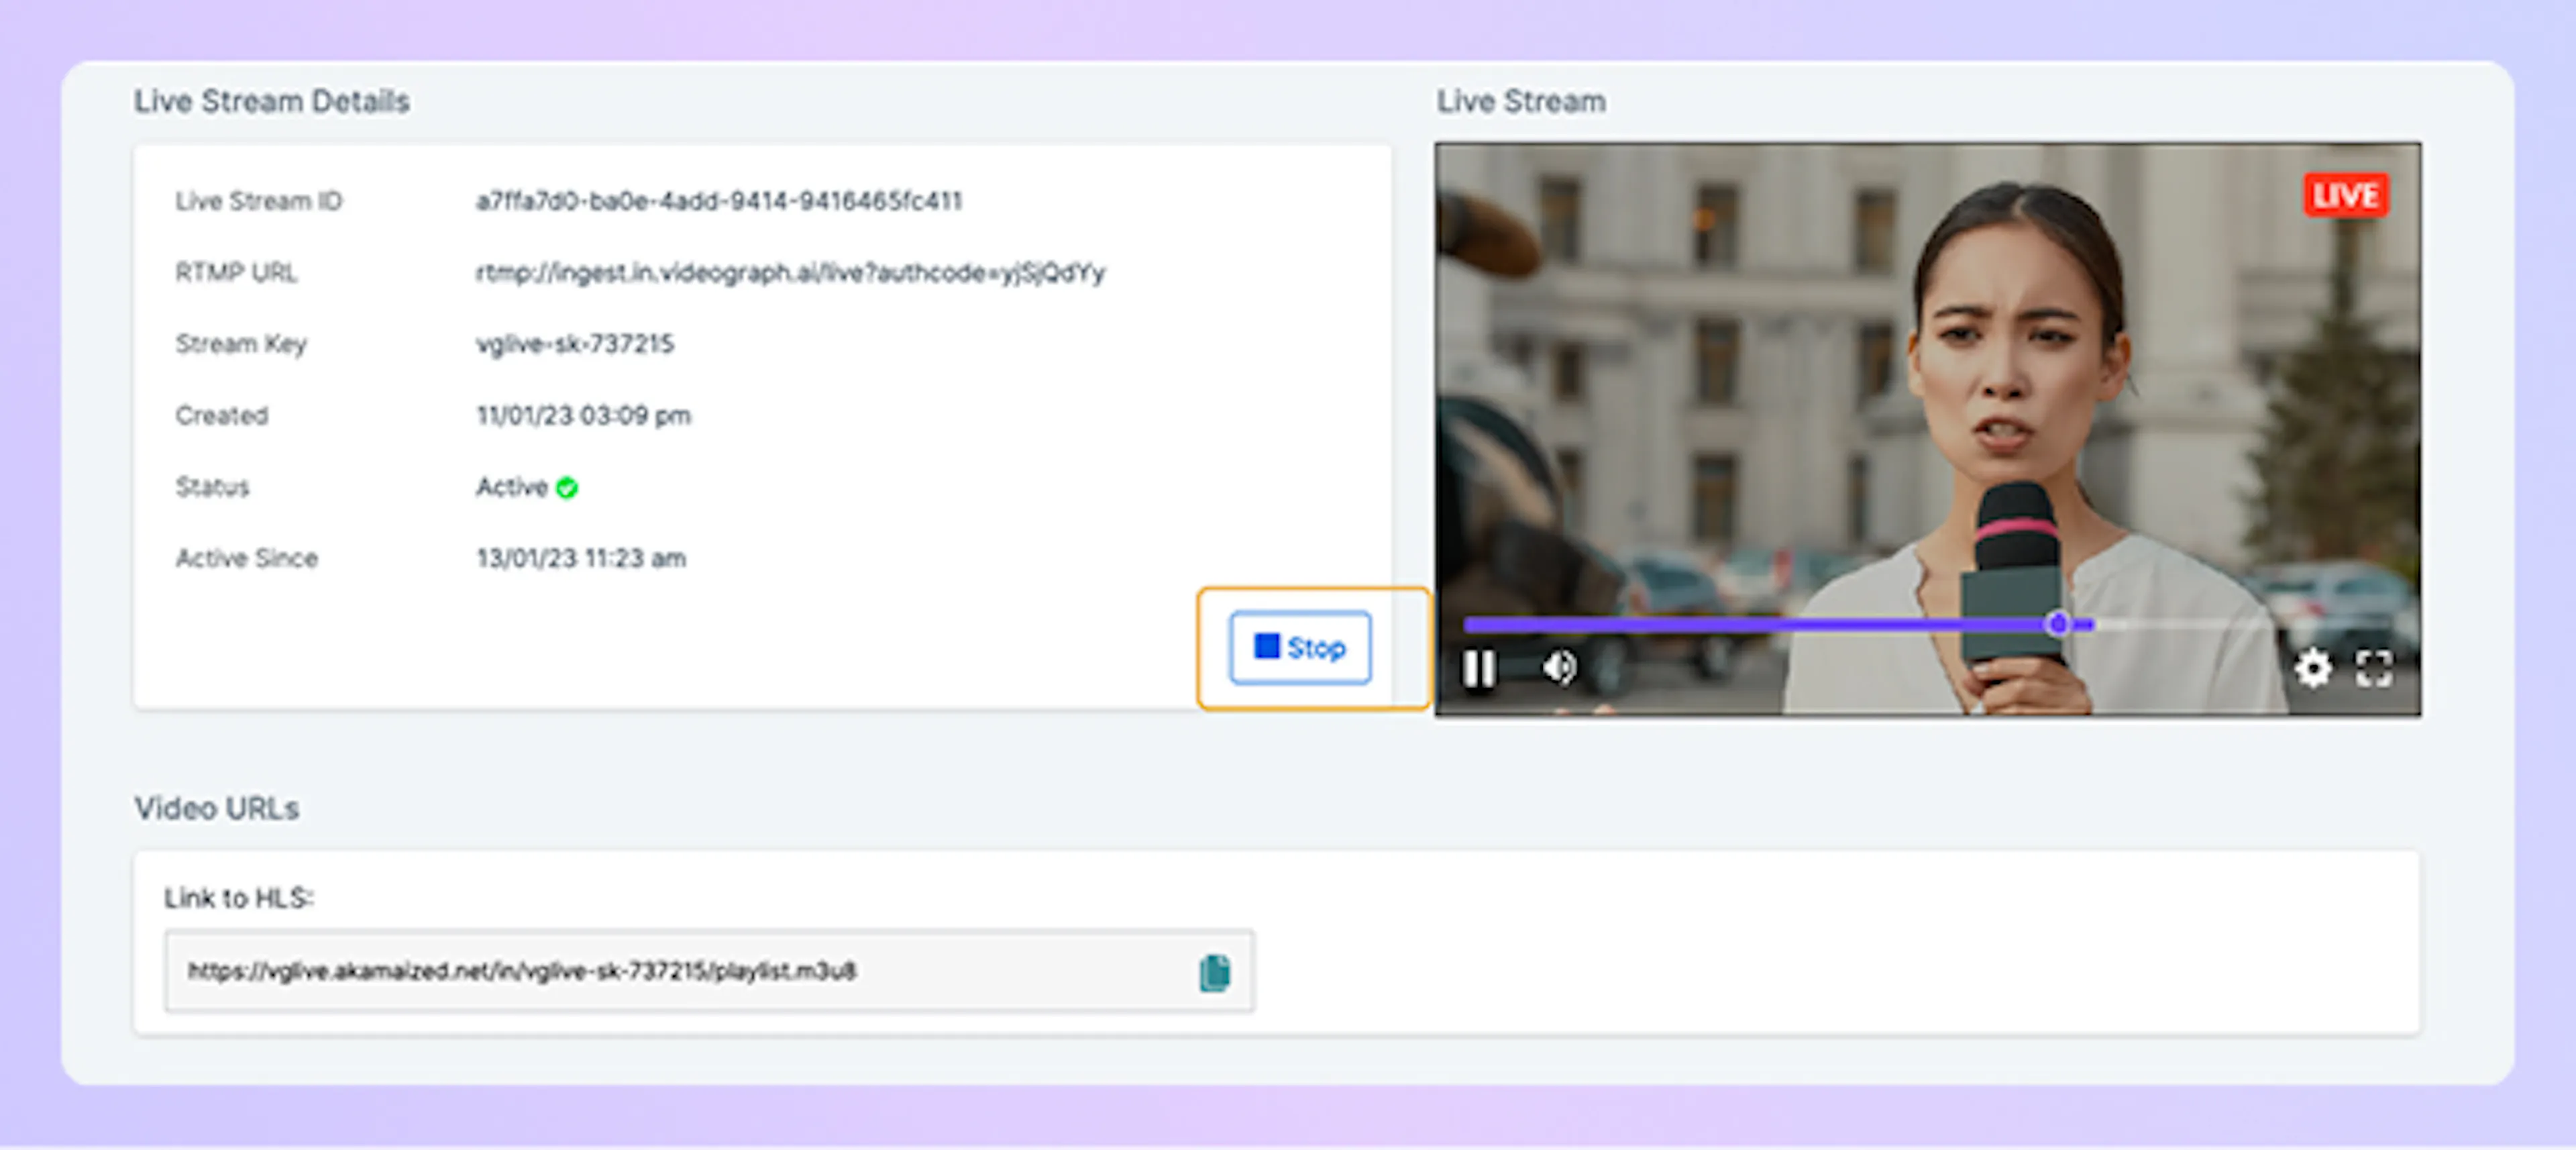Click the Video URLs heading
Screen dimensions: 2576x1150
point(217,808)
